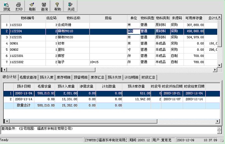Click right arrow of upper horizontal scrollbar
Screen dimensions: 225x144
click(x=215, y=70)
